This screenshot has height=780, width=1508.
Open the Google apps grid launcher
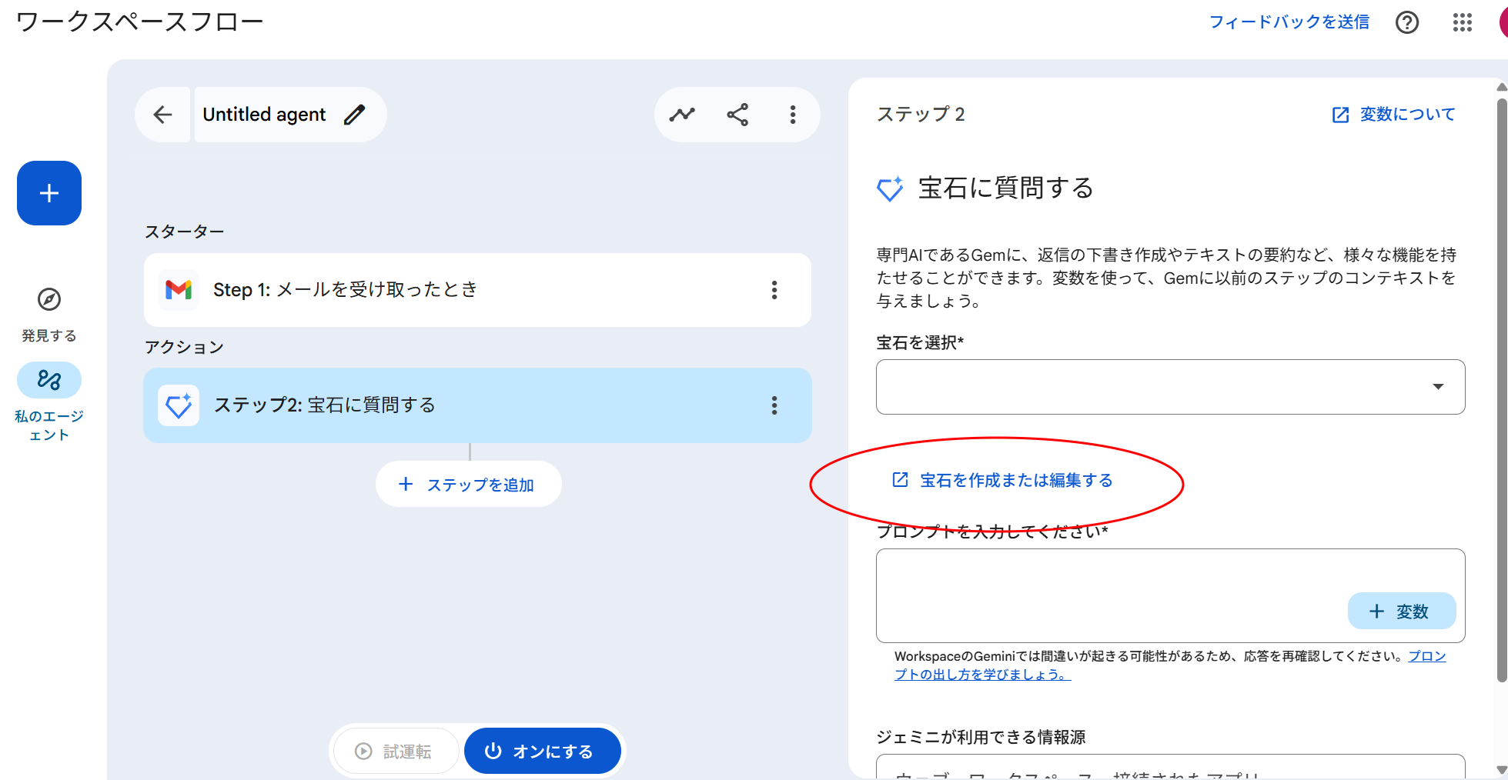click(x=1462, y=22)
